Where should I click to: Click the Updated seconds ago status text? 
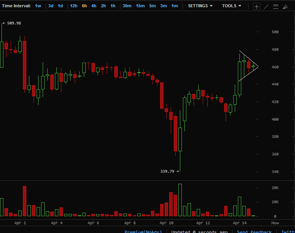[x=199, y=231]
